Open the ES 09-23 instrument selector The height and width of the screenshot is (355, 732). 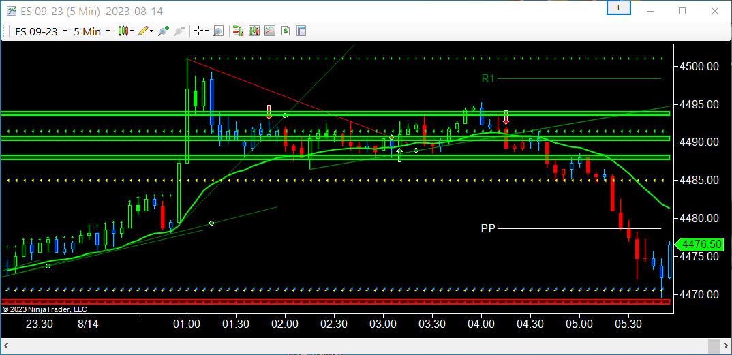coord(41,31)
